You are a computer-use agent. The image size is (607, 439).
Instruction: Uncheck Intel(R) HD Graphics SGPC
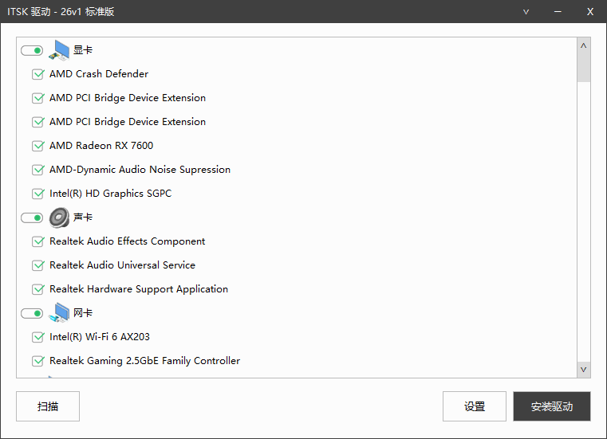coord(37,194)
